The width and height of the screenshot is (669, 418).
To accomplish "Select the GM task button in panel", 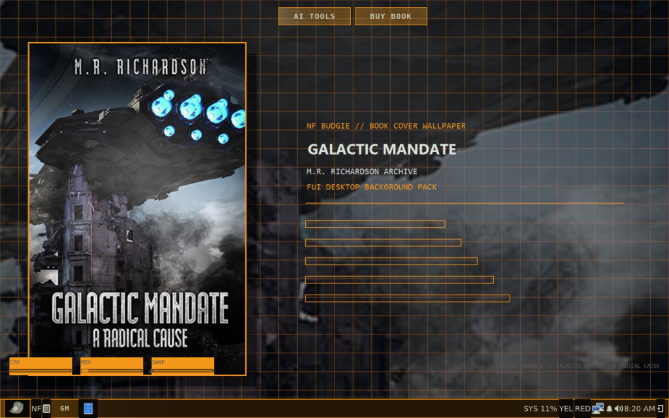I will (x=65, y=408).
